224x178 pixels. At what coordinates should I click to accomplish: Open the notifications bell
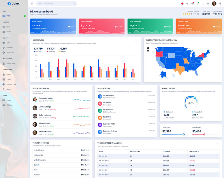click(x=198, y=4)
